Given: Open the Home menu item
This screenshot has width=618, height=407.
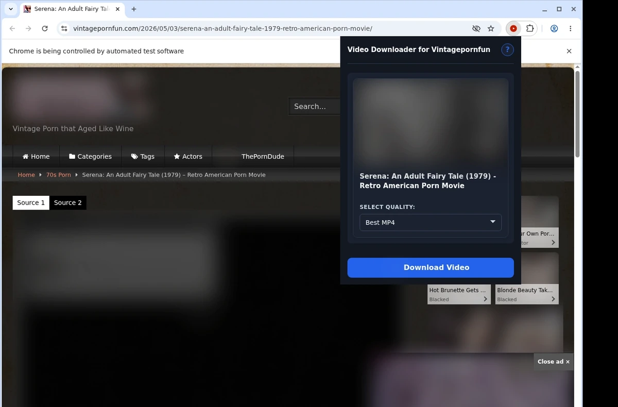Looking at the screenshot, I should tap(36, 157).
